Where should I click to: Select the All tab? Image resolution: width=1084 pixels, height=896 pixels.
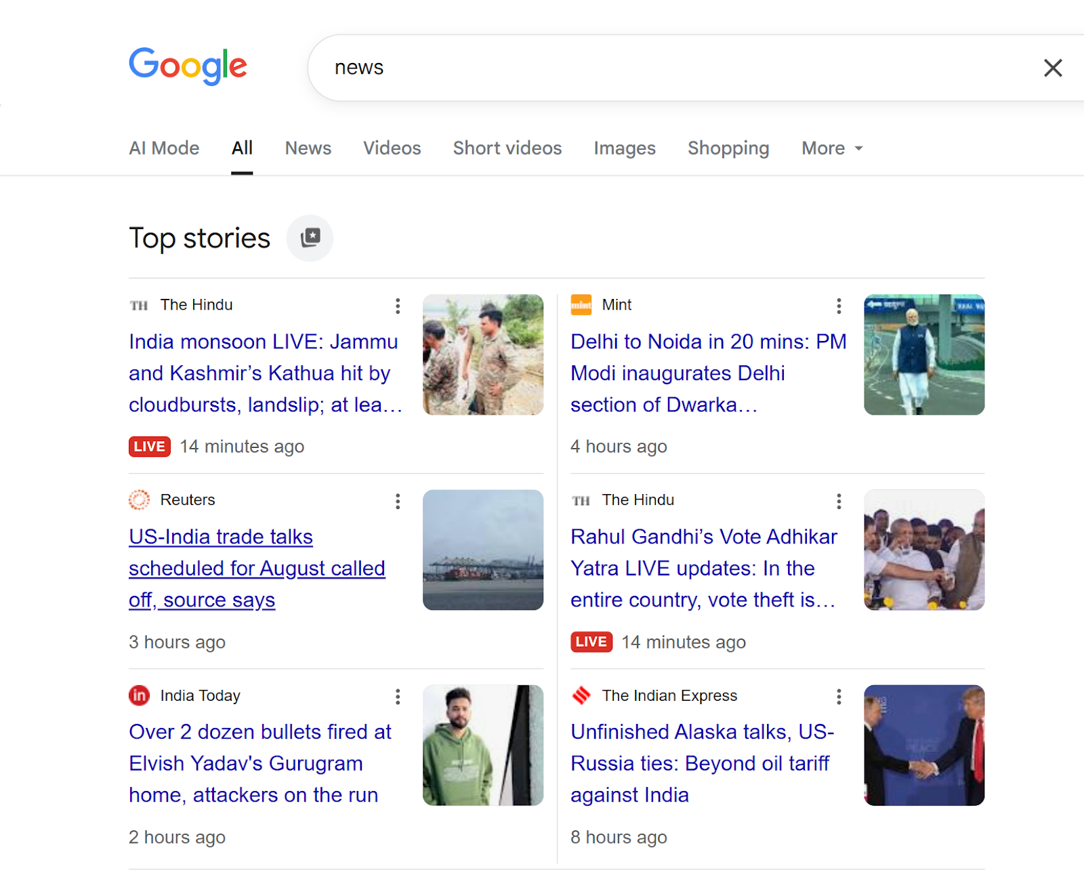[x=242, y=148]
